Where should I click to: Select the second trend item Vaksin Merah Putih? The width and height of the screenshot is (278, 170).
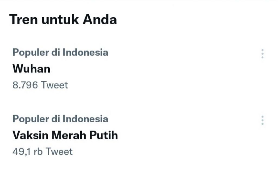point(65,135)
